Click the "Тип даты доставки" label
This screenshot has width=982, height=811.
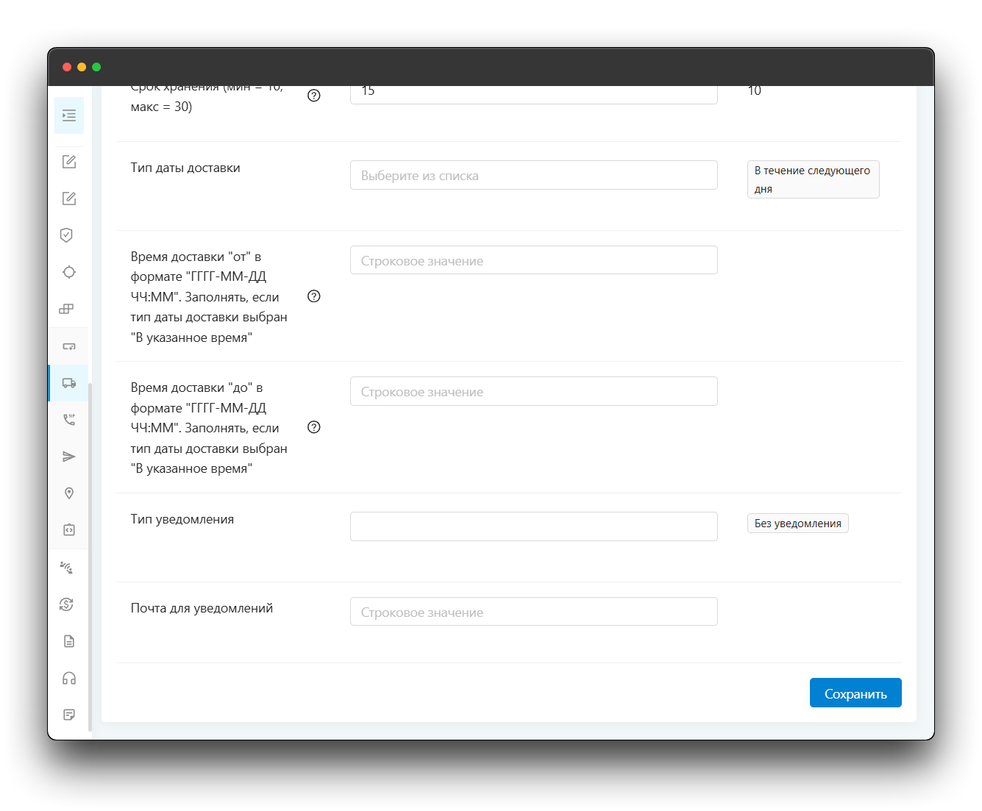coord(185,168)
